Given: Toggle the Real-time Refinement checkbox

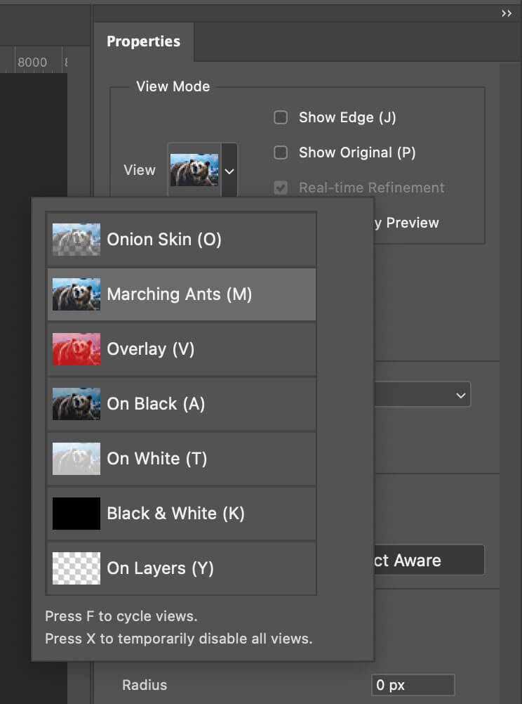Looking at the screenshot, I should pos(281,188).
